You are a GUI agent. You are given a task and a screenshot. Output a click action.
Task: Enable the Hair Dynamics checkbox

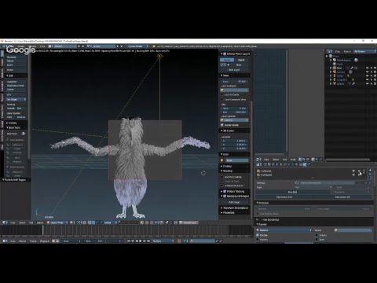point(260,219)
